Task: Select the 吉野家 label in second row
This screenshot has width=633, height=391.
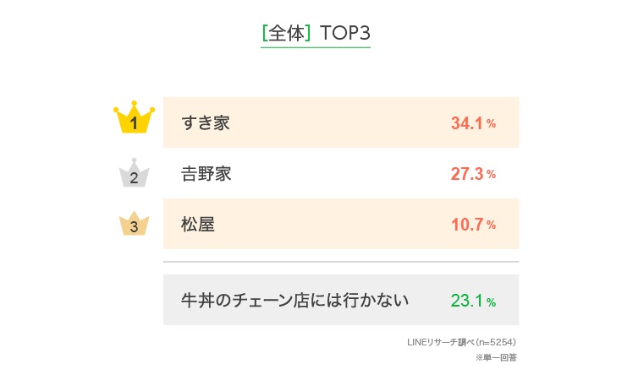Action: click(x=206, y=174)
